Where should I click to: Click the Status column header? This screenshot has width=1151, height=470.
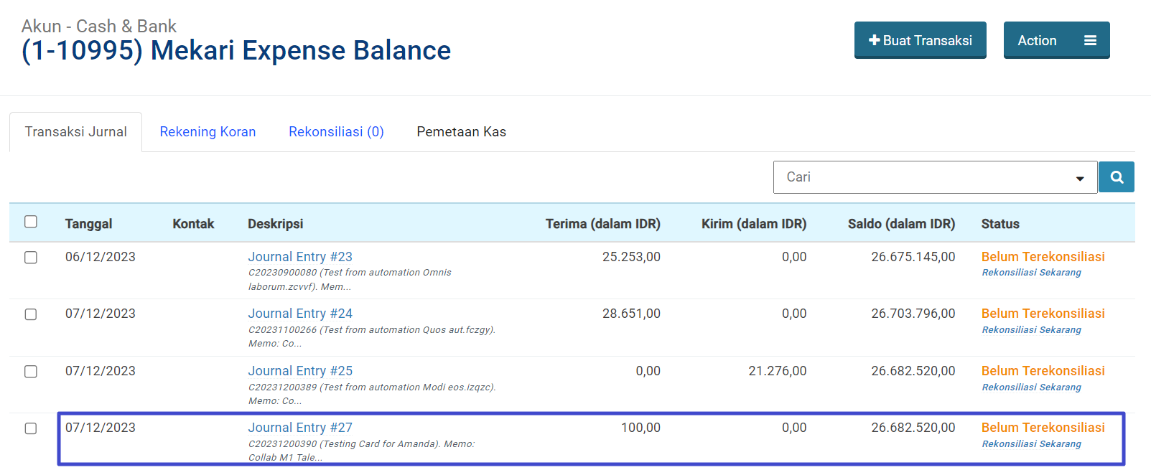1000,224
